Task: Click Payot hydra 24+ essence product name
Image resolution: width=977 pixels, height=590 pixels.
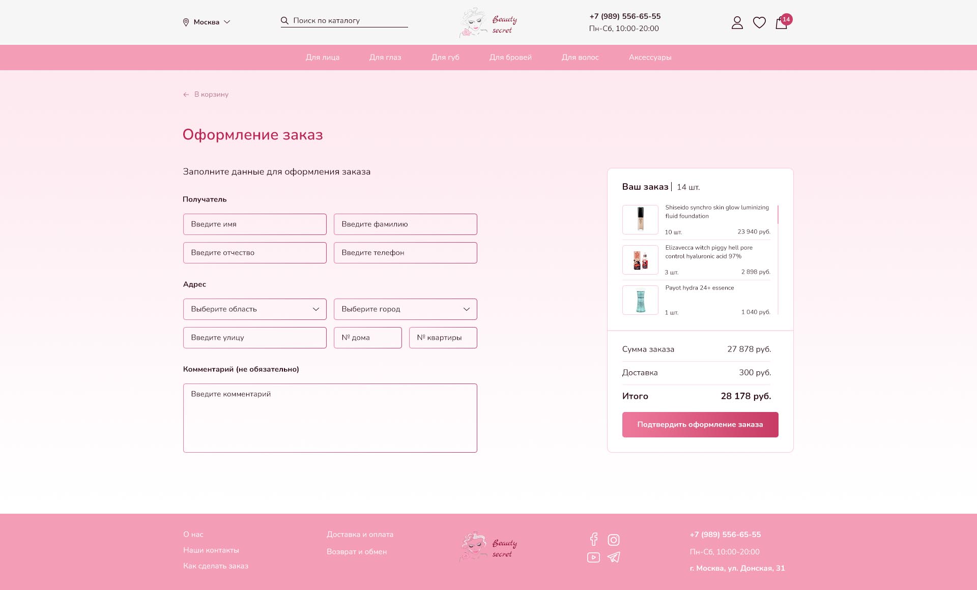Action: click(700, 288)
